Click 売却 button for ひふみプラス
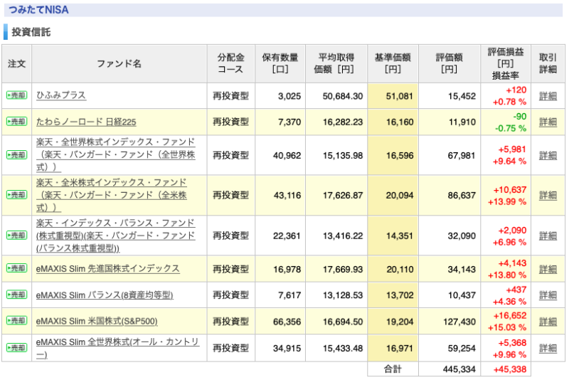 tap(16, 95)
